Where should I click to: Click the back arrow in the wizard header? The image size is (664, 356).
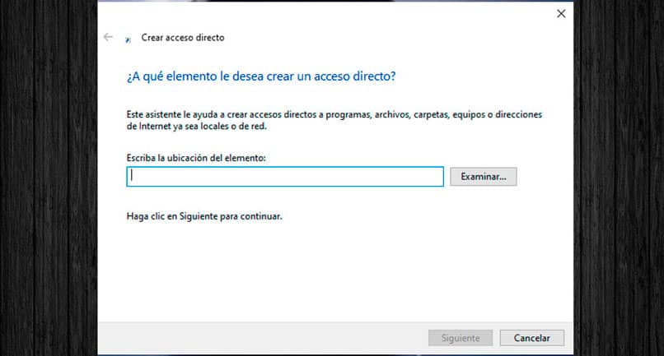click(108, 37)
